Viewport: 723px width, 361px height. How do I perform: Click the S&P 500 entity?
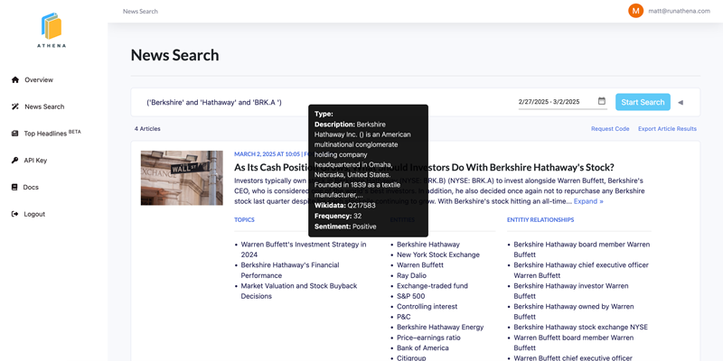point(411,296)
